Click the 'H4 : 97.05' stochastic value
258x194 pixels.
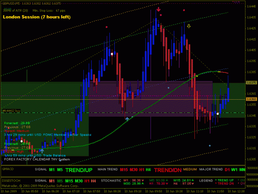(184, 183)
